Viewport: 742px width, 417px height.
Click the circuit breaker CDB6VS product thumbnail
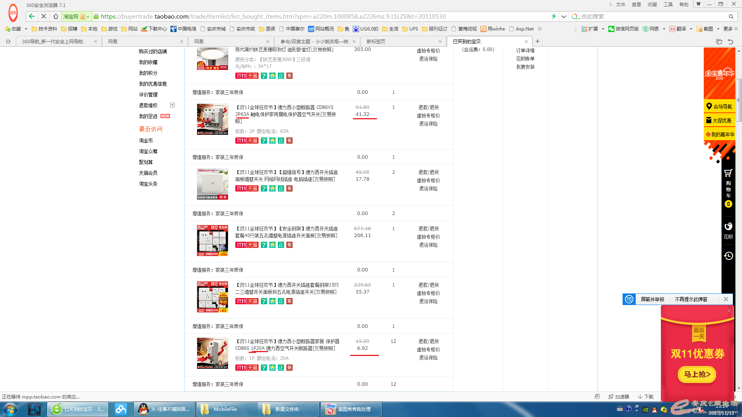[x=212, y=119]
